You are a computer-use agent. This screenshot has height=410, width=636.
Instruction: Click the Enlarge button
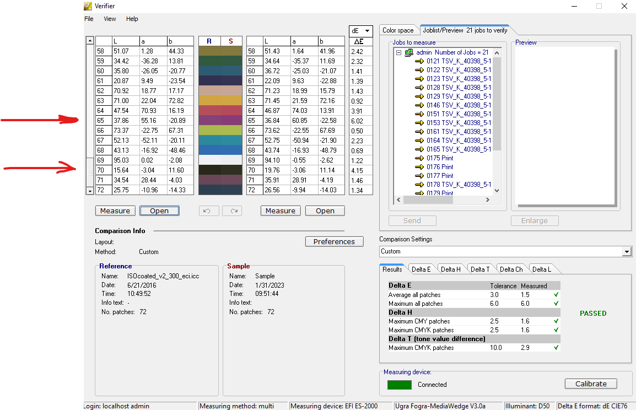pyautogui.click(x=535, y=220)
